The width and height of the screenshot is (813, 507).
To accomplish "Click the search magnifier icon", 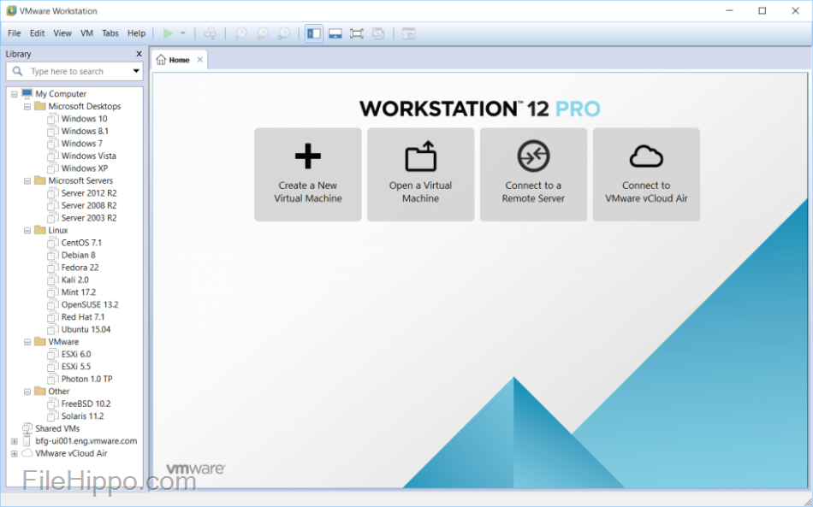I will pyautogui.click(x=18, y=72).
